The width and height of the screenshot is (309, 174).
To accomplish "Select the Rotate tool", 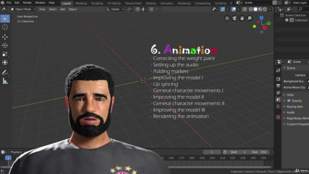I will [5, 45].
